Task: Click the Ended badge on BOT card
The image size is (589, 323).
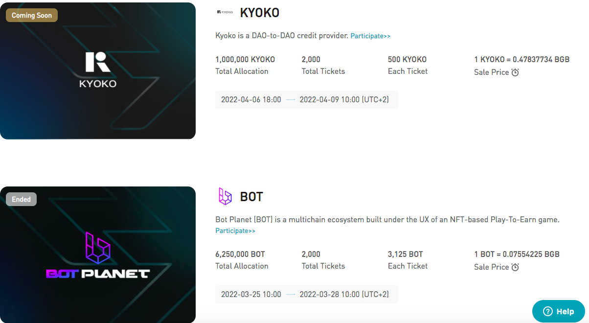Action: click(21, 199)
